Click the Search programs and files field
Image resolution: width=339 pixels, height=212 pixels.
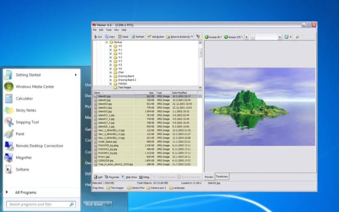[38, 204]
